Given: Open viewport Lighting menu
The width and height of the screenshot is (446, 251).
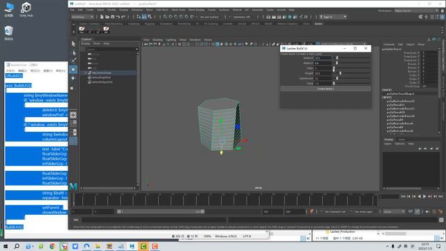Looking at the screenshot, I should 171,40.
